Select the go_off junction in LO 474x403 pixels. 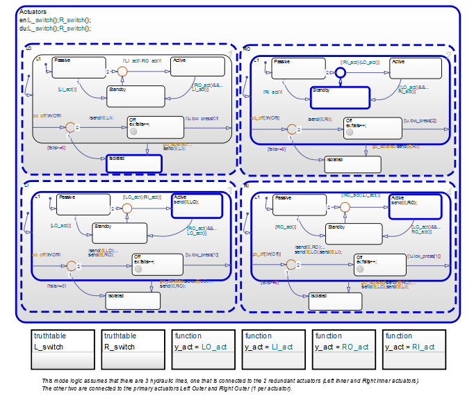(70, 127)
